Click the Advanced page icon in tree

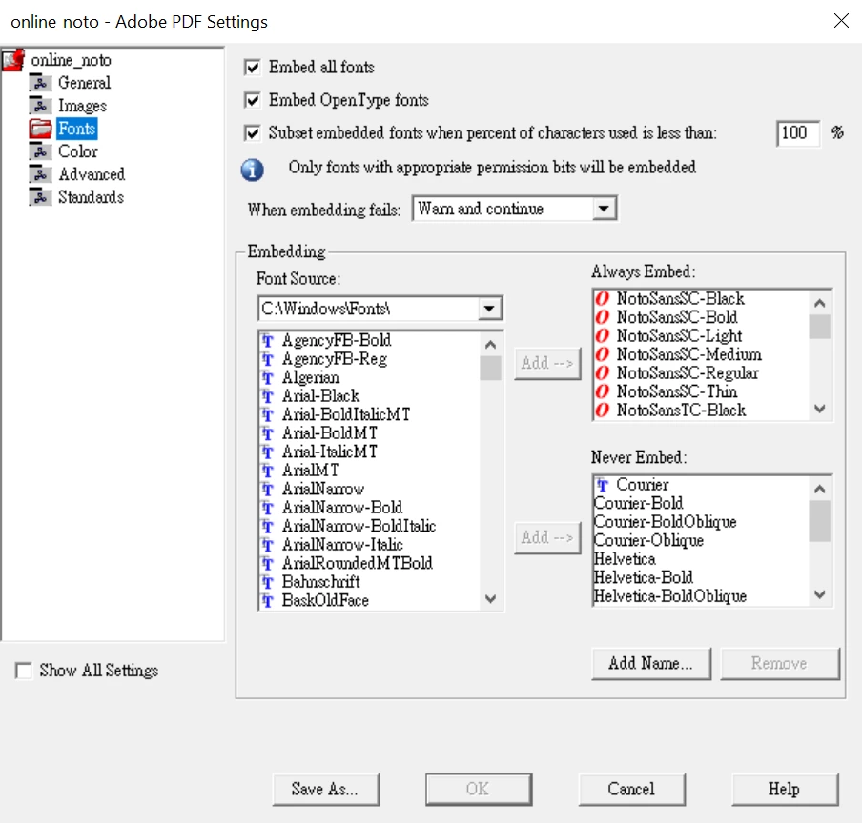click(x=40, y=174)
